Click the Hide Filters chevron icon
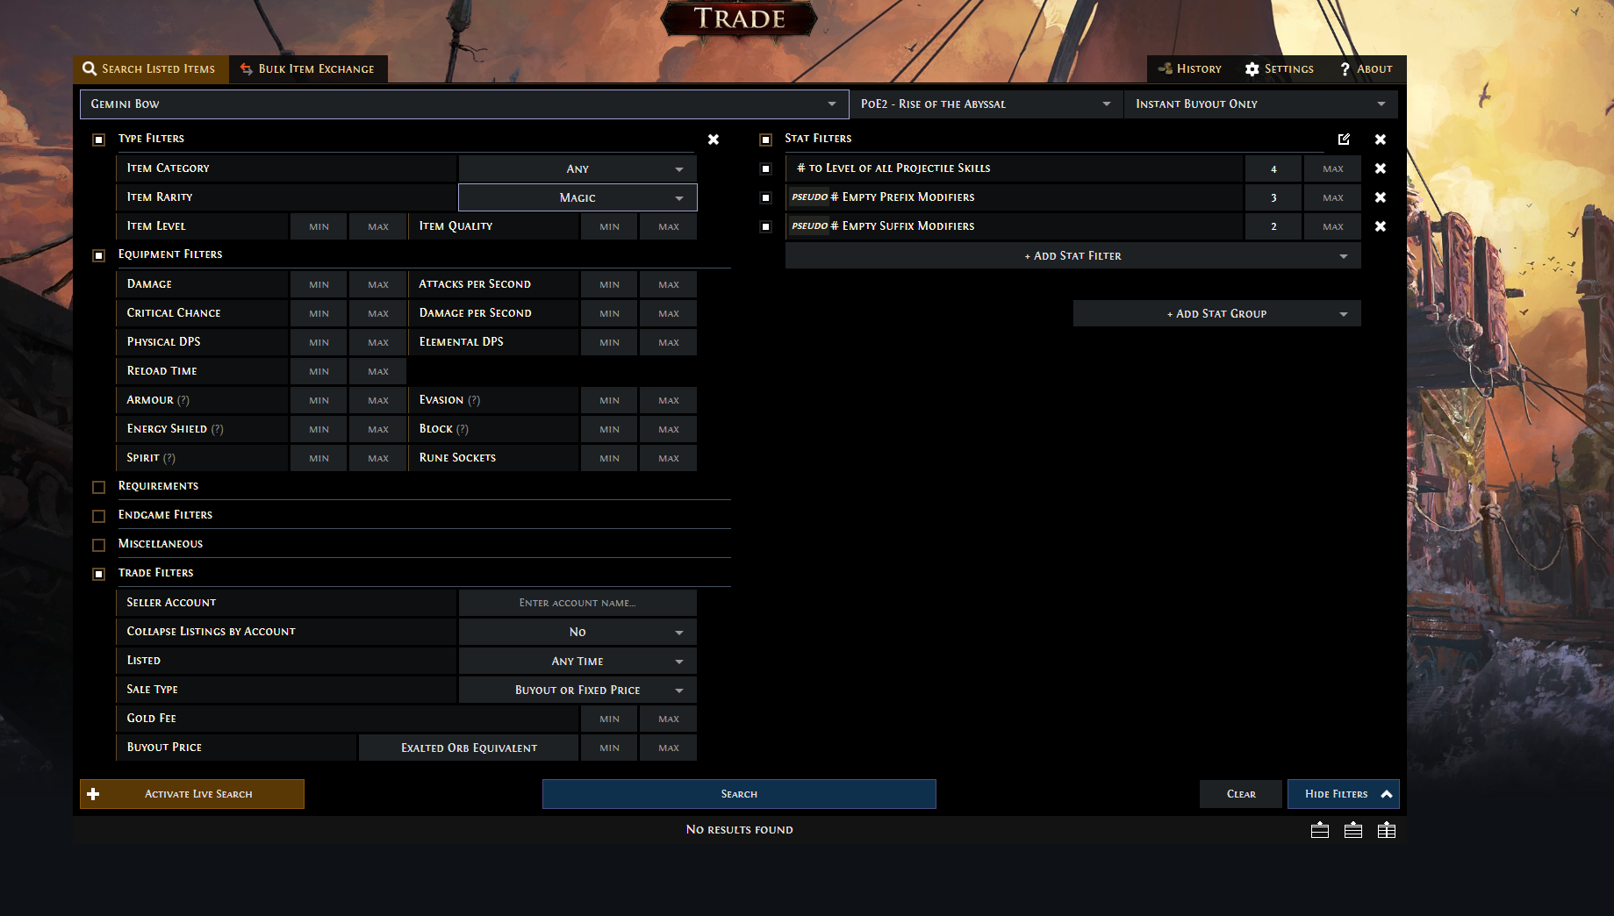The height and width of the screenshot is (916, 1614). [x=1387, y=794]
